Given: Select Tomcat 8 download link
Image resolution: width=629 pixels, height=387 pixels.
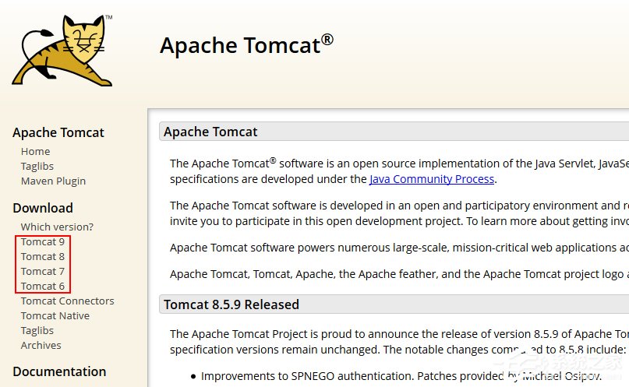Looking at the screenshot, I should (43, 256).
